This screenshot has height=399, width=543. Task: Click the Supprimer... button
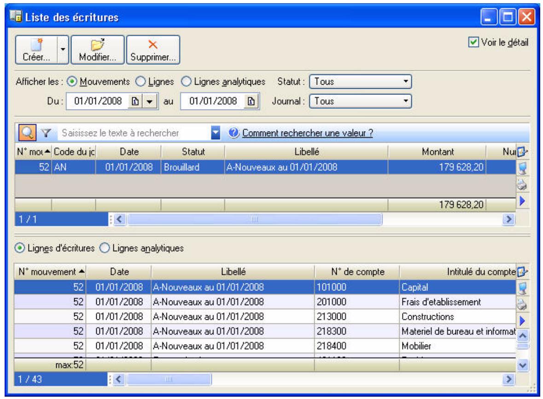click(x=153, y=50)
